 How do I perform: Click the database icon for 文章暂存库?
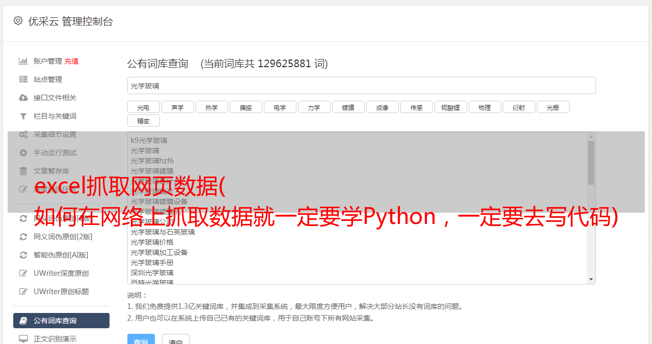pyautogui.click(x=23, y=171)
